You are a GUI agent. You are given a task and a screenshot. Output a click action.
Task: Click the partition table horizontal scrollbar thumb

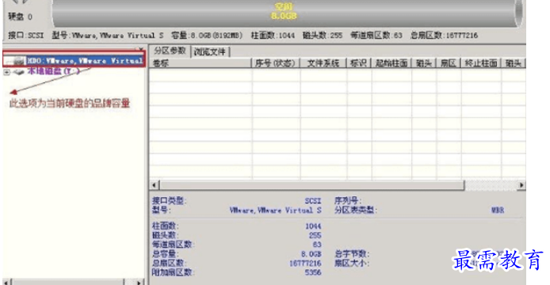(x=311, y=184)
